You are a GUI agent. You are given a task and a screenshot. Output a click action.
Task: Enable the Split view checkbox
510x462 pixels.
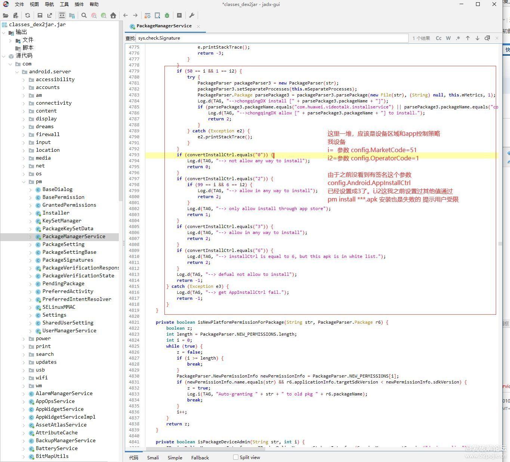[x=236, y=457]
